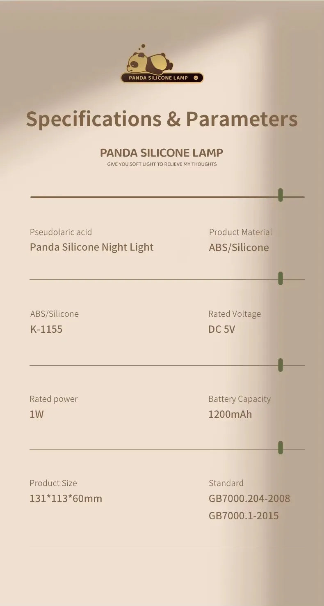Viewport: 324px width, 606px height.
Task: Click the ABS/Silicone value under Product Material
Action: click(239, 248)
